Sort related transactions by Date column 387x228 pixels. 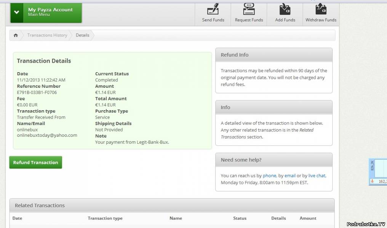pos(17,218)
